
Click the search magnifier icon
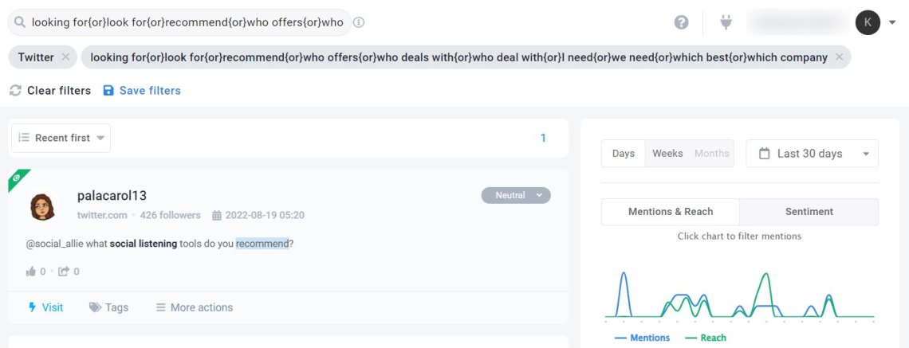pos(20,22)
